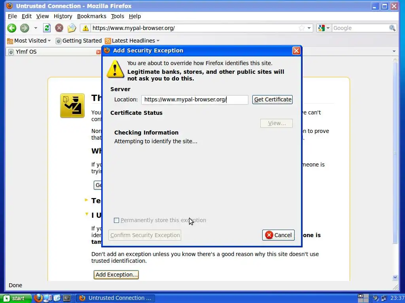This screenshot has width=405, height=303.
Task: Click the dialog's yellow warning triangle
Action: tap(115, 69)
